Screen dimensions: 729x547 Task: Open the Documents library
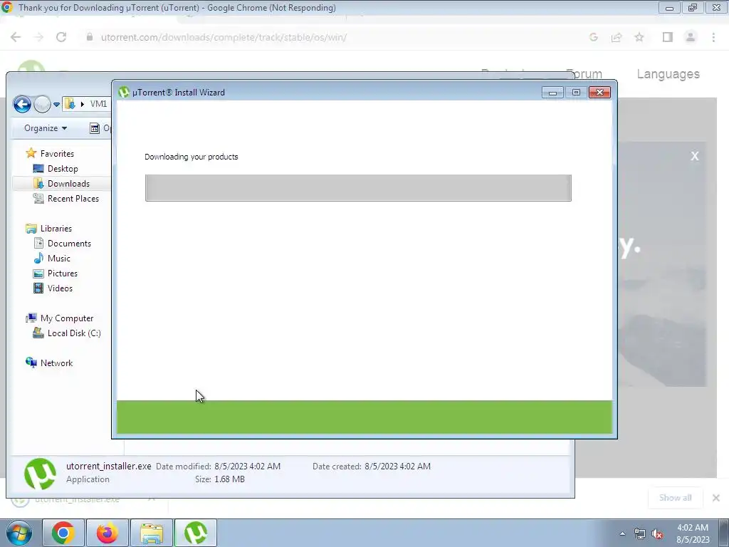(x=69, y=244)
